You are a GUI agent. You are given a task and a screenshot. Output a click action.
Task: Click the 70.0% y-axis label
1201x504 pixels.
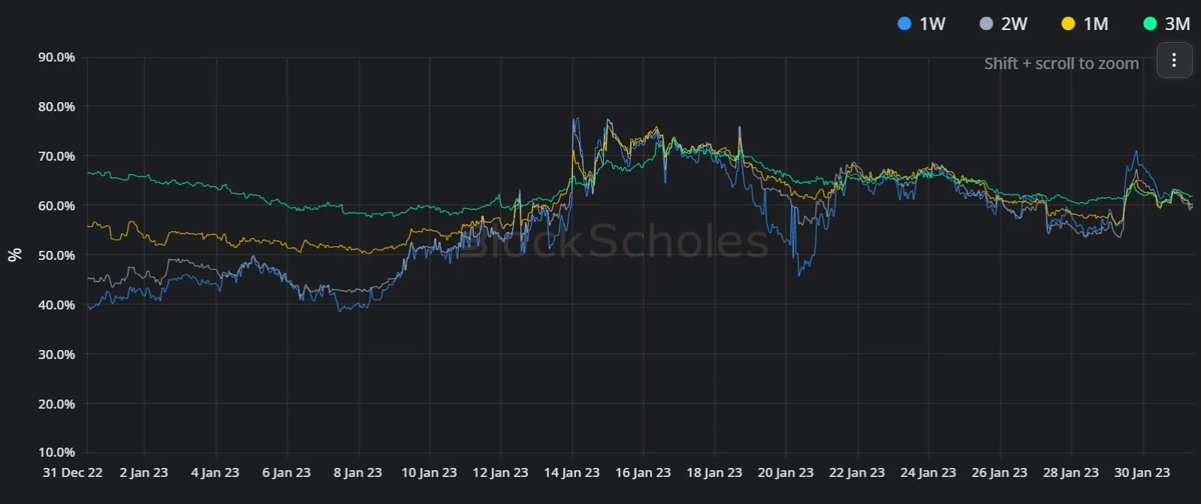coord(57,156)
